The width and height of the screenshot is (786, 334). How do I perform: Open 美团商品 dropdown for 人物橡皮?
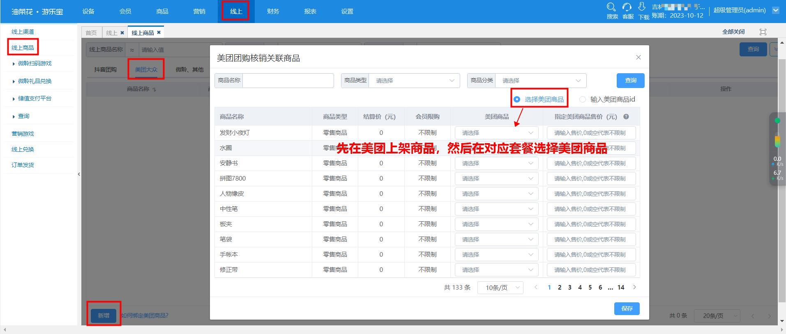click(x=496, y=194)
